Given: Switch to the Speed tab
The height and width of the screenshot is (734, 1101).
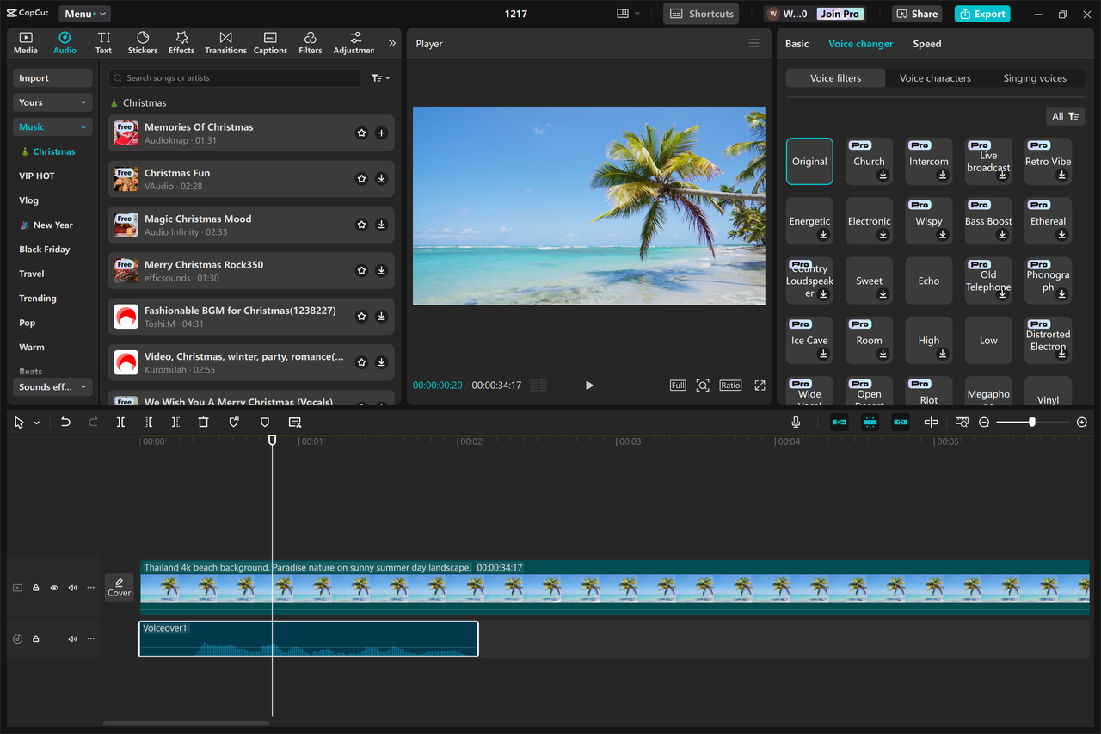Looking at the screenshot, I should (927, 44).
